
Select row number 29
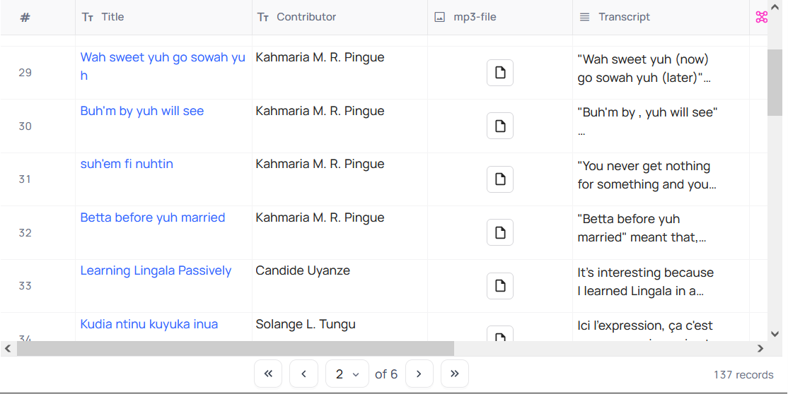click(x=25, y=73)
